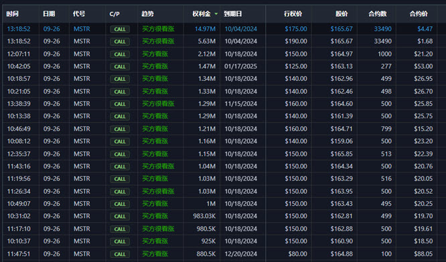Select the $22.39 contract price
This screenshot has height=262, width=446.
pyautogui.click(x=423, y=154)
